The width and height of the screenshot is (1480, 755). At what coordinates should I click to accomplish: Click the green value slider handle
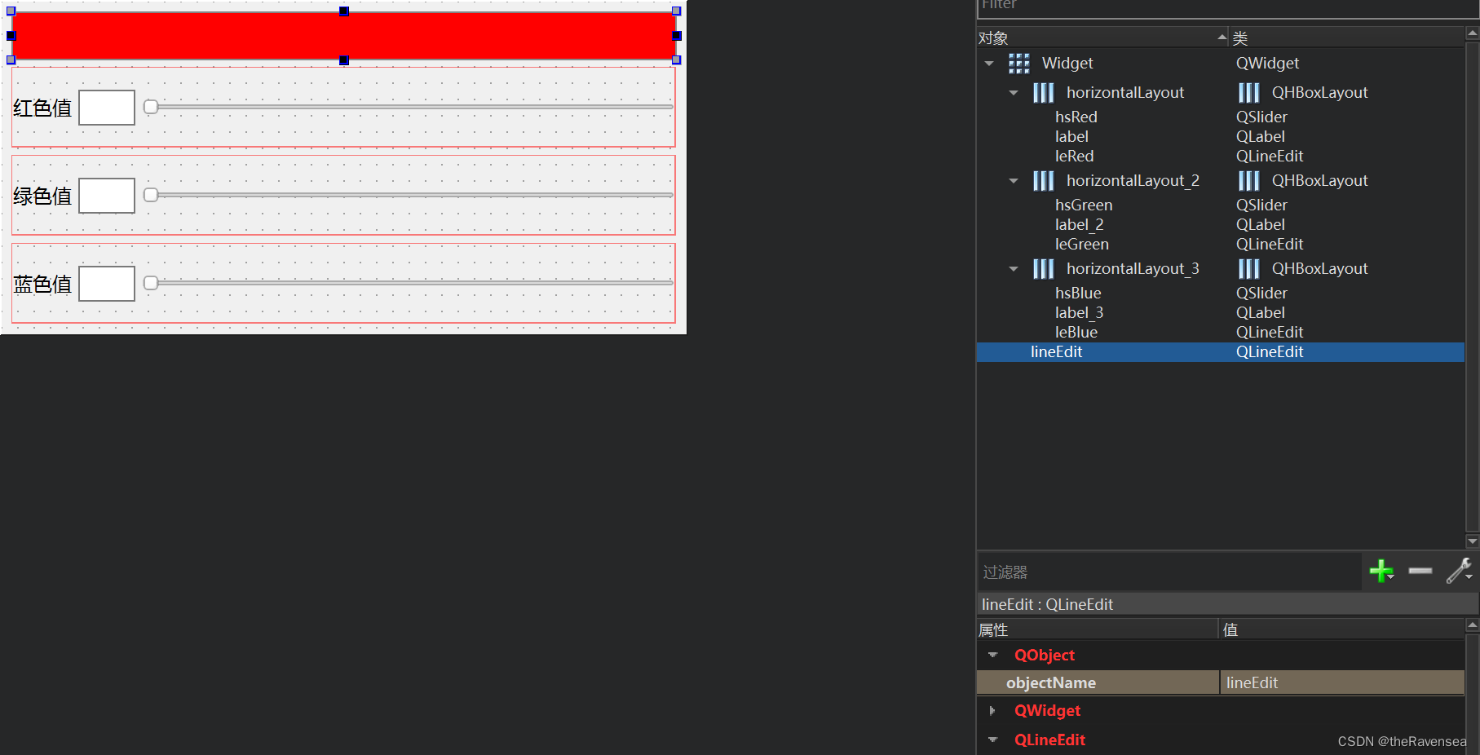151,195
